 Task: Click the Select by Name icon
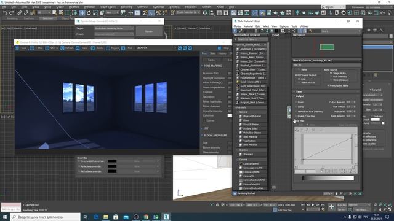pyautogui.click(x=61, y=13)
